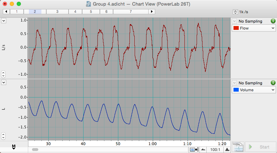The image size is (277, 153).
Task: Click the blue Volume color swatch
Action: click(236, 90)
